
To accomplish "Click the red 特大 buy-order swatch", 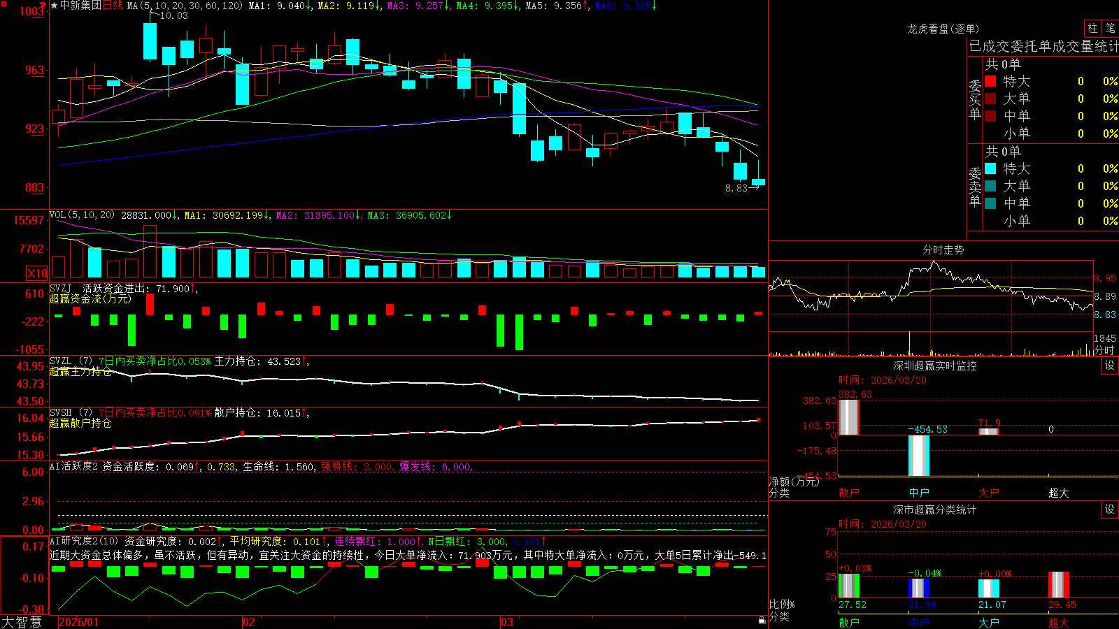I will pos(990,81).
